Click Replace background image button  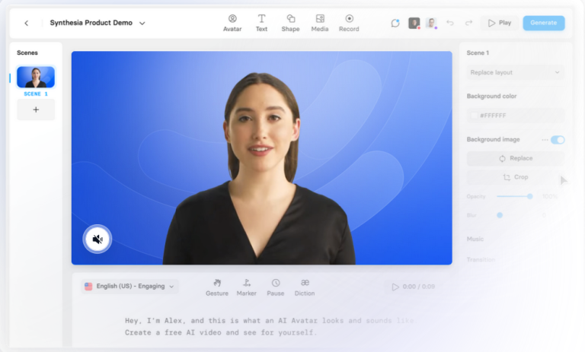click(515, 158)
